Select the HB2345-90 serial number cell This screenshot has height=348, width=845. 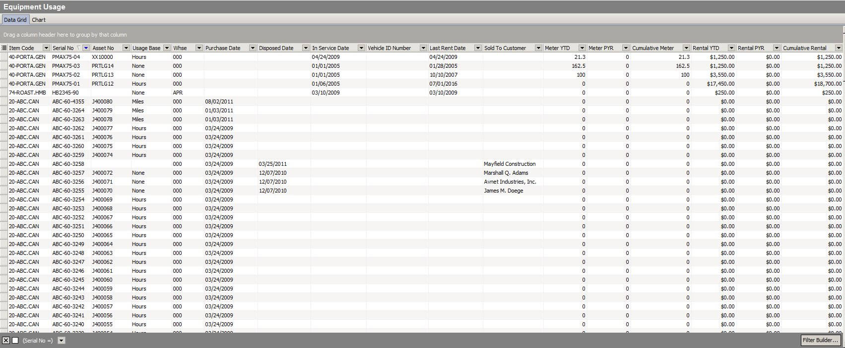[x=71, y=93]
